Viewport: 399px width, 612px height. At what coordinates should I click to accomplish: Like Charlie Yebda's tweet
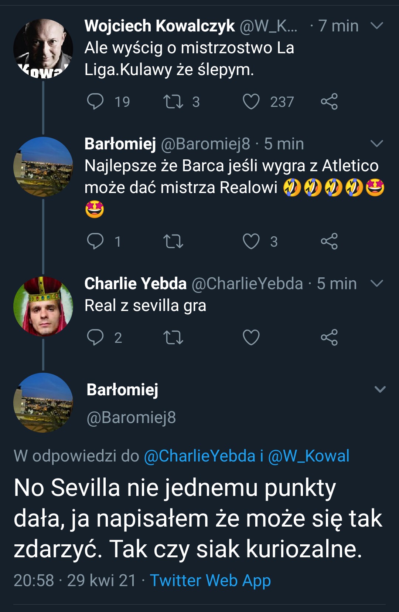(x=251, y=337)
